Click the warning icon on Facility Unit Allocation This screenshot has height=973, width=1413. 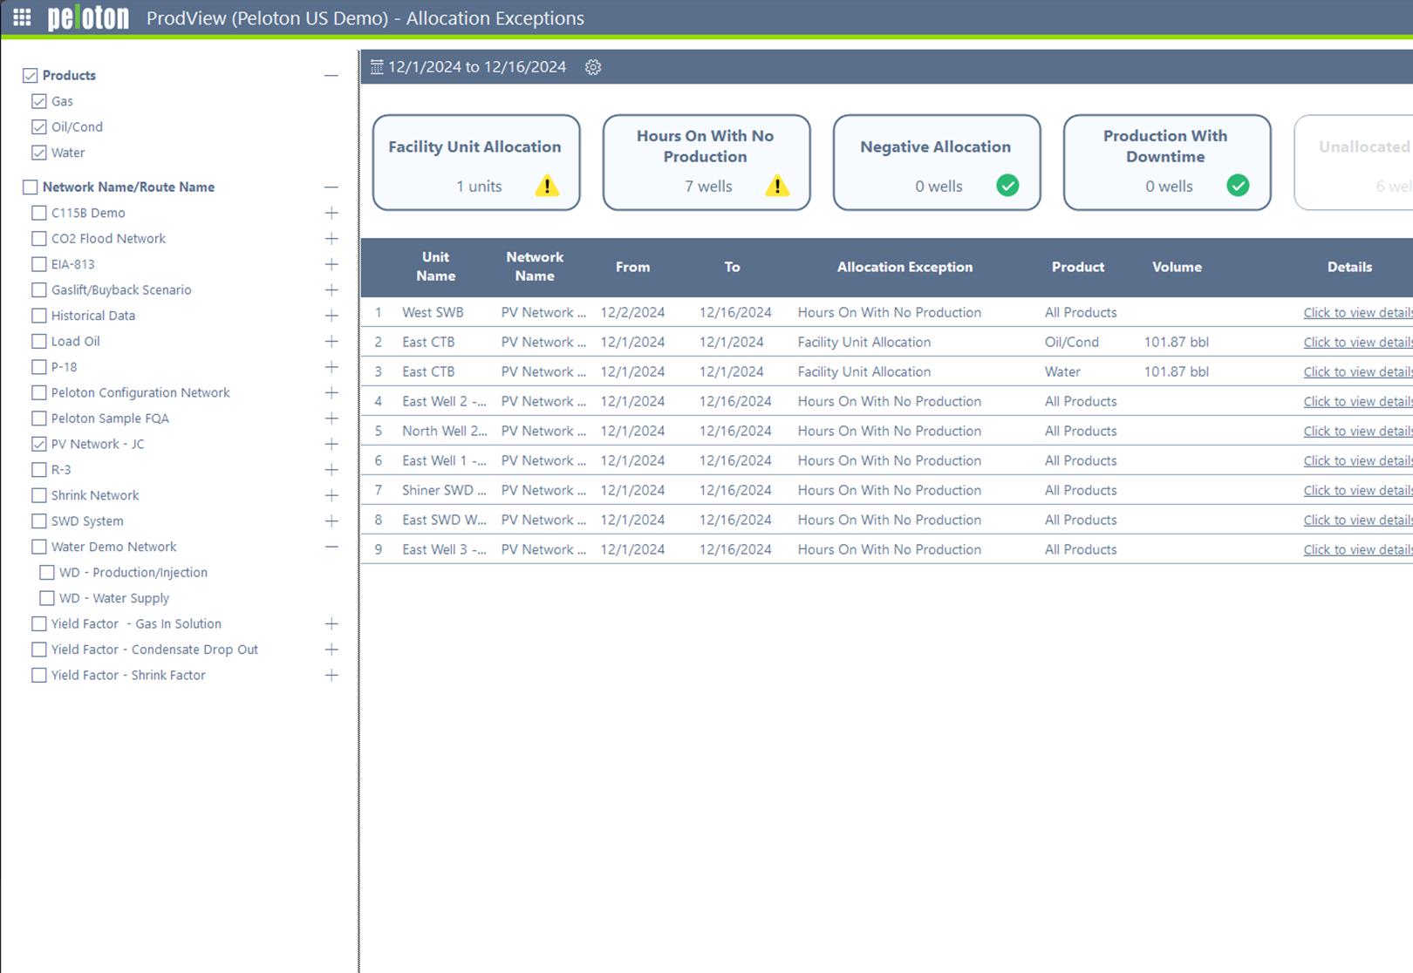pos(547,186)
